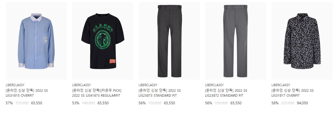Click the crossed-out 140,000 original price

point(88,103)
